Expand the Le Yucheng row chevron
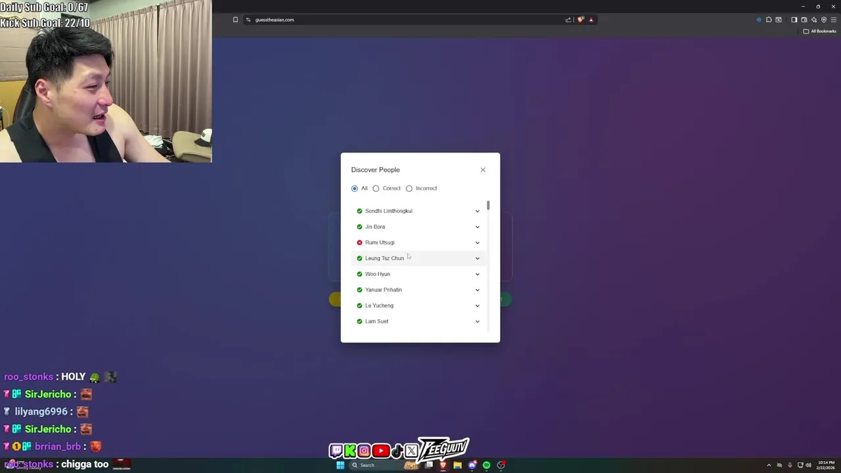Viewport: 841px width, 473px height. [x=478, y=305]
